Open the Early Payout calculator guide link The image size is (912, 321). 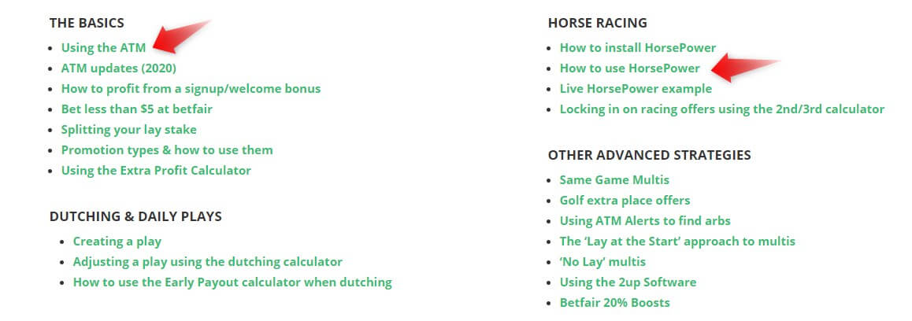pyautogui.click(x=232, y=282)
